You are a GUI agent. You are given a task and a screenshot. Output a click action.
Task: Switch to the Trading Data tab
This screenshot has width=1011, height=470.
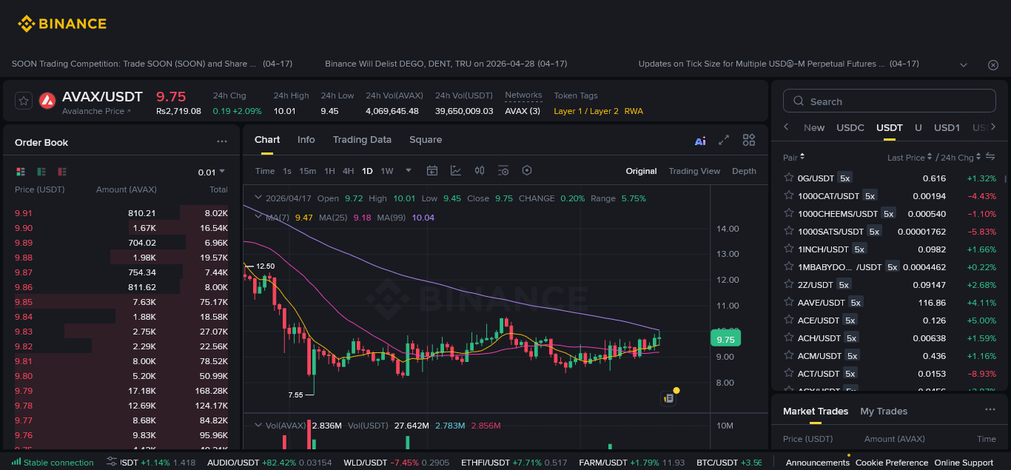tap(362, 139)
